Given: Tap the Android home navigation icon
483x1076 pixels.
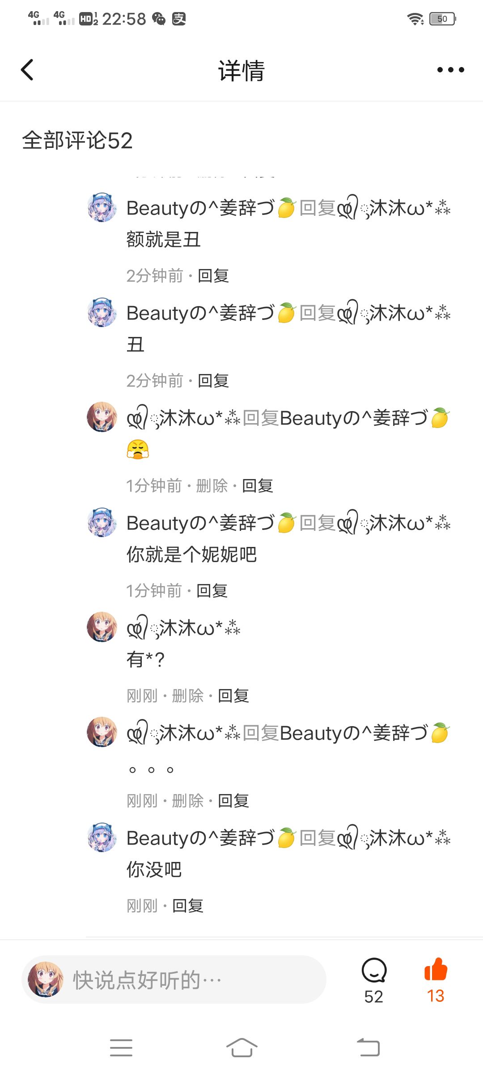Looking at the screenshot, I should 241,1048.
